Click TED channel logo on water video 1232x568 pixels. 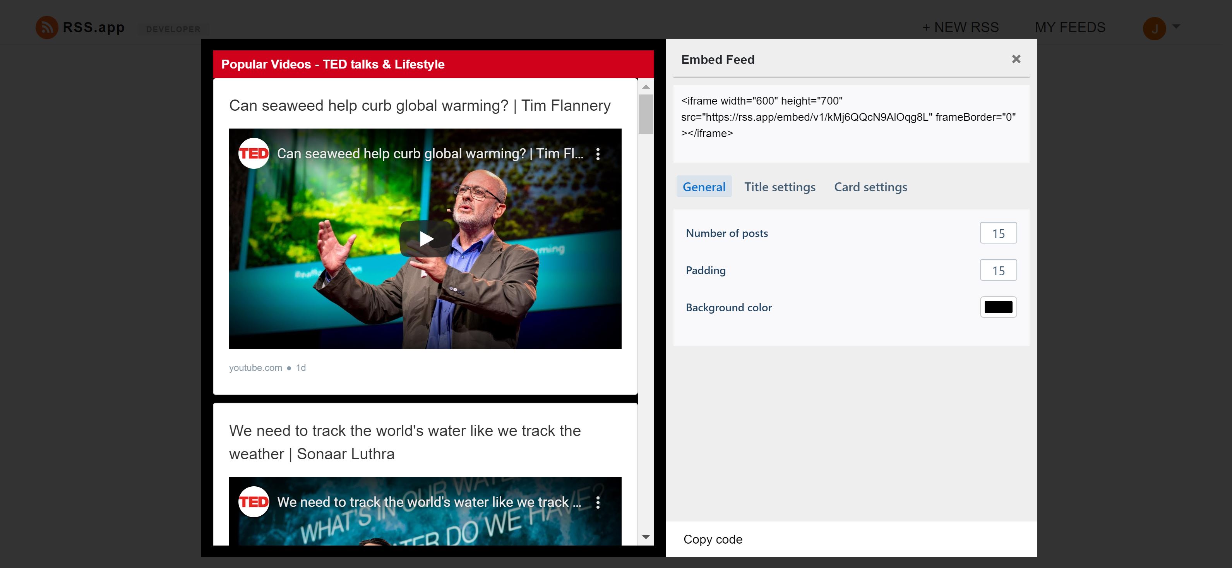coord(254,502)
